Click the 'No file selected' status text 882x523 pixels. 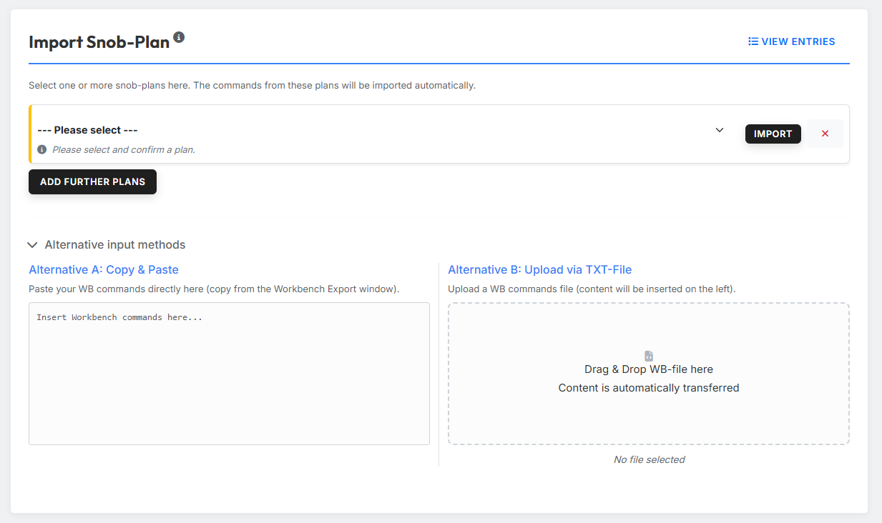click(x=649, y=459)
